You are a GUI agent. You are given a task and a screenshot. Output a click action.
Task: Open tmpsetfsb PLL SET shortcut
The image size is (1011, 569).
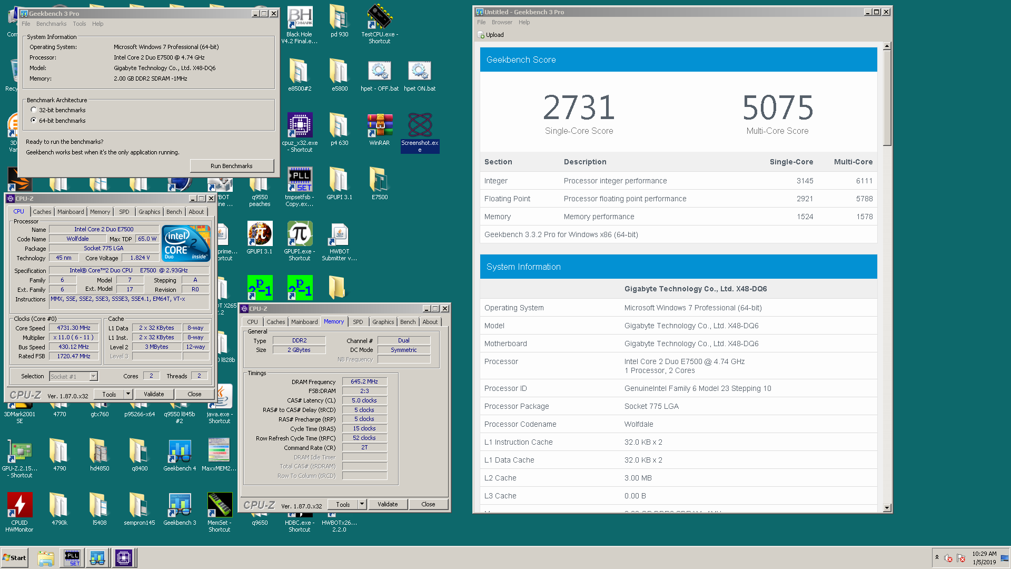pyautogui.click(x=300, y=187)
